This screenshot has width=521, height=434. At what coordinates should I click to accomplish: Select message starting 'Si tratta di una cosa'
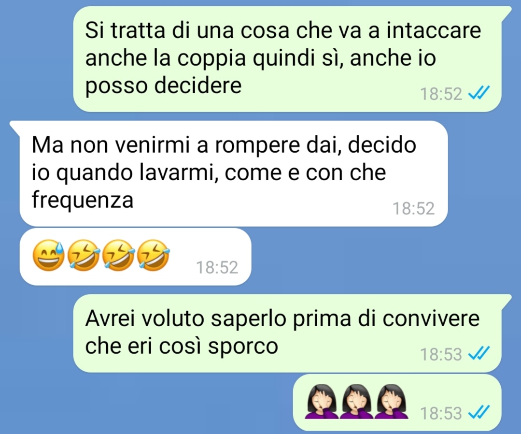[x=287, y=59]
